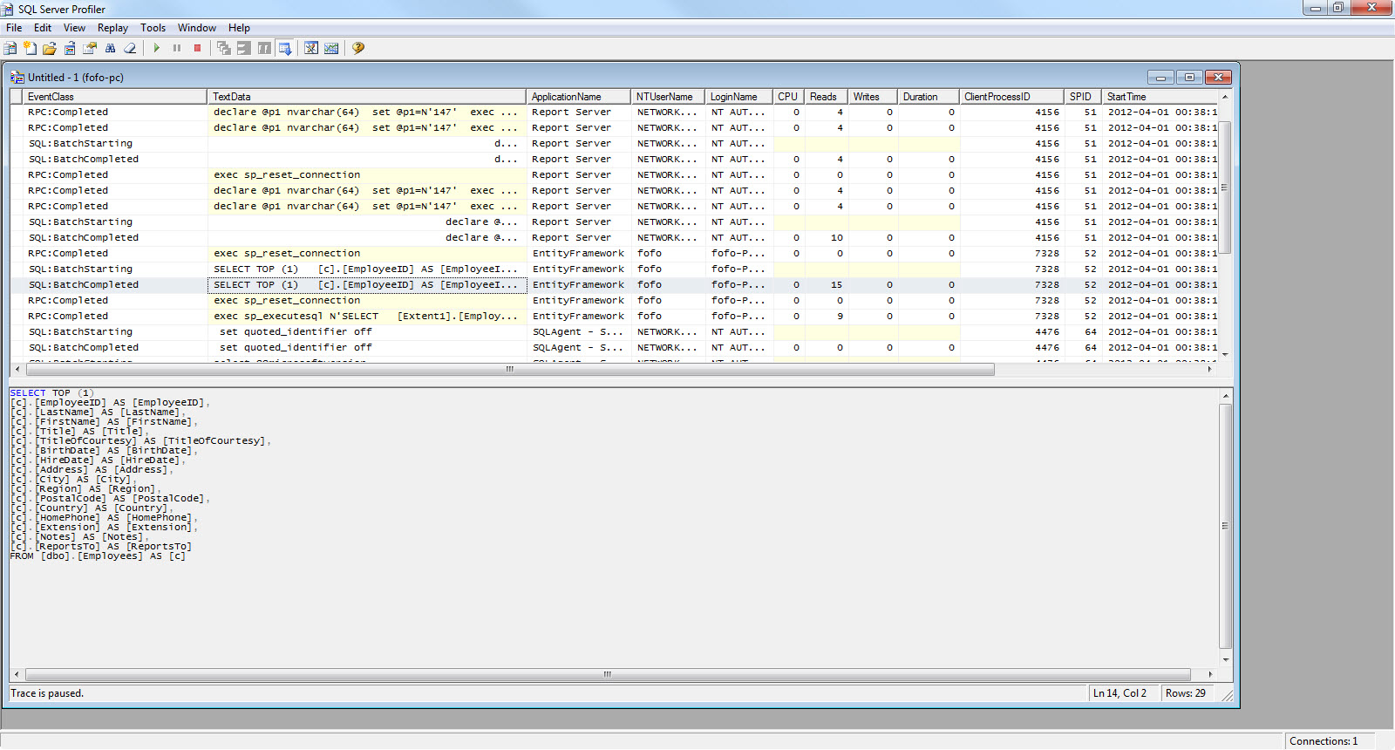Click the 'Rows: 29' status indicator
The width and height of the screenshot is (1395, 750).
click(x=1186, y=693)
